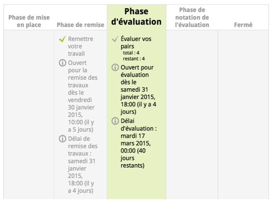The image size is (273, 203).
Task: Click the total : 4 count
Action: tap(131, 53)
